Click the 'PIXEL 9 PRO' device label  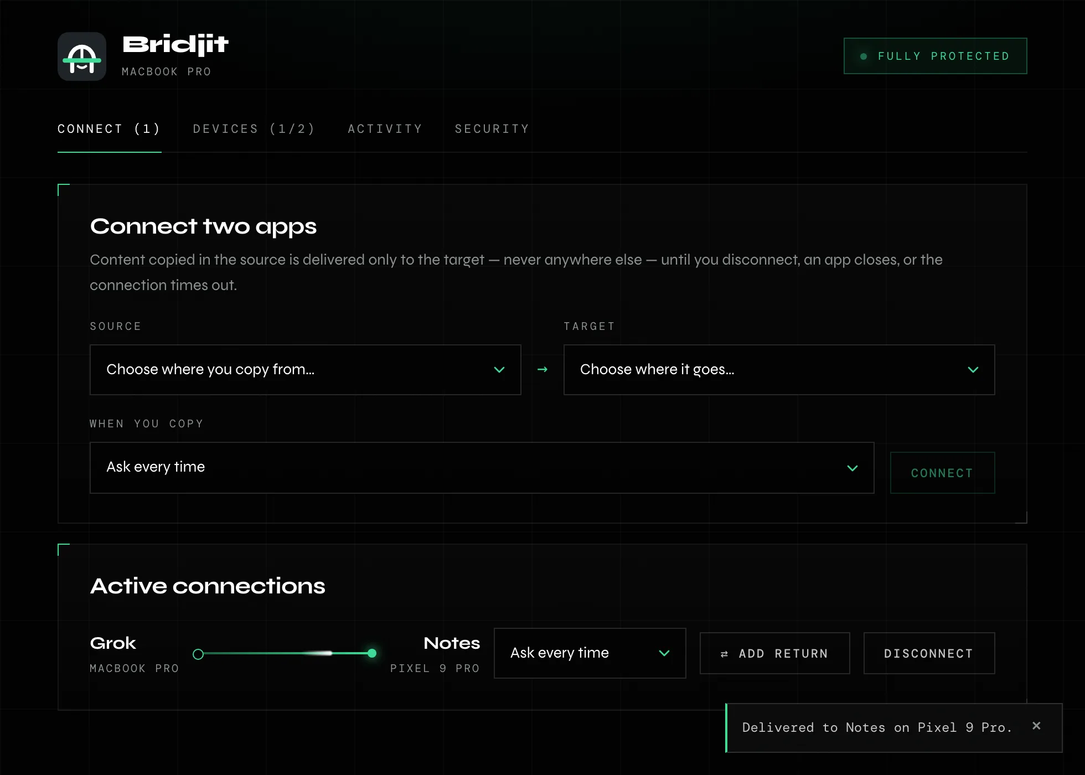(435, 669)
